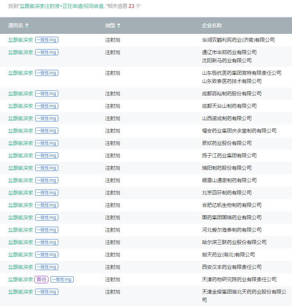The height and width of the screenshot is (306, 292).
Task: Click the 首仿 tag in 天津药物研究院 row
Action: [x=41, y=280]
